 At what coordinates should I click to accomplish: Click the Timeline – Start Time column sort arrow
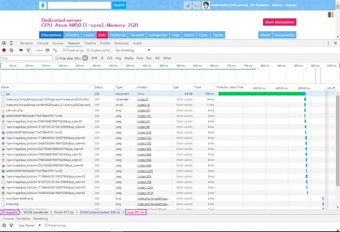tap(334, 88)
